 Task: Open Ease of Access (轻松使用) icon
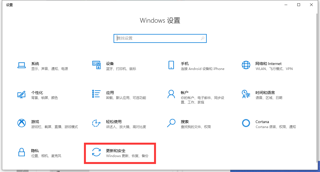[96, 123]
